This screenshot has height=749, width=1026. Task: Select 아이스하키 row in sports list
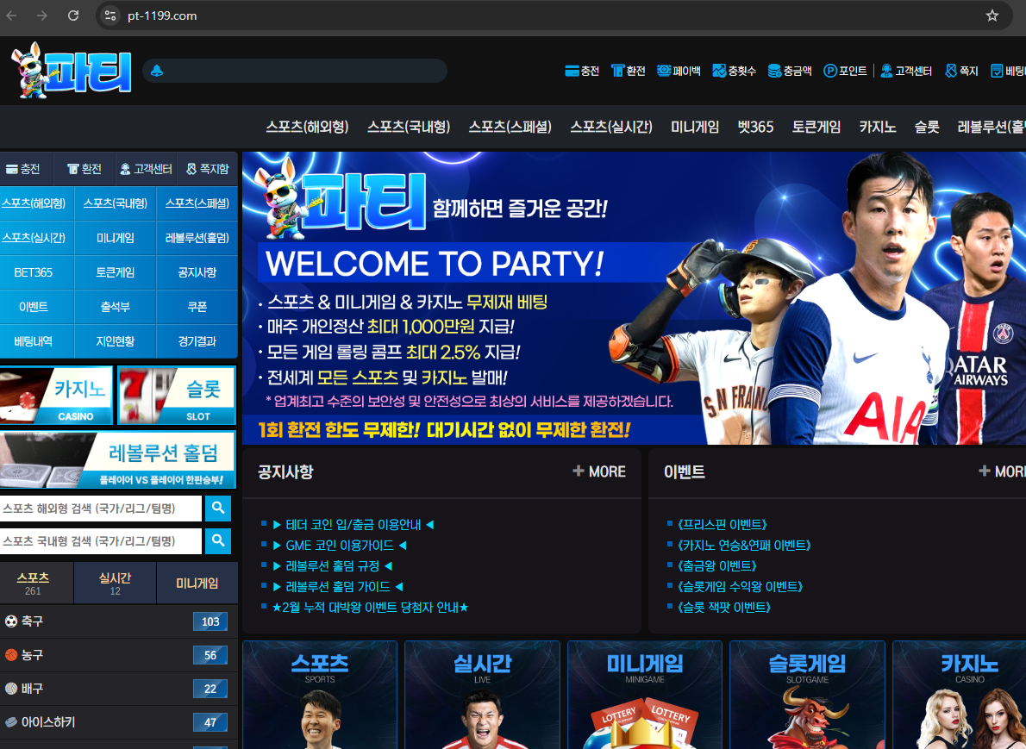[x=118, y=722]
